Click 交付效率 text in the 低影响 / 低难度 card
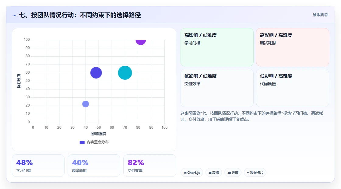 coord(192,84)
